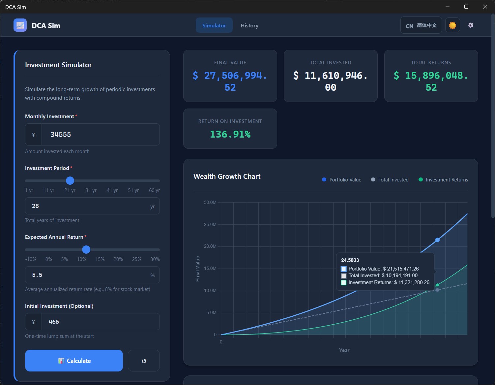Adjust the Expected Annual Return slider handle
Screen dimensions: 495x385
click(86, 249)
